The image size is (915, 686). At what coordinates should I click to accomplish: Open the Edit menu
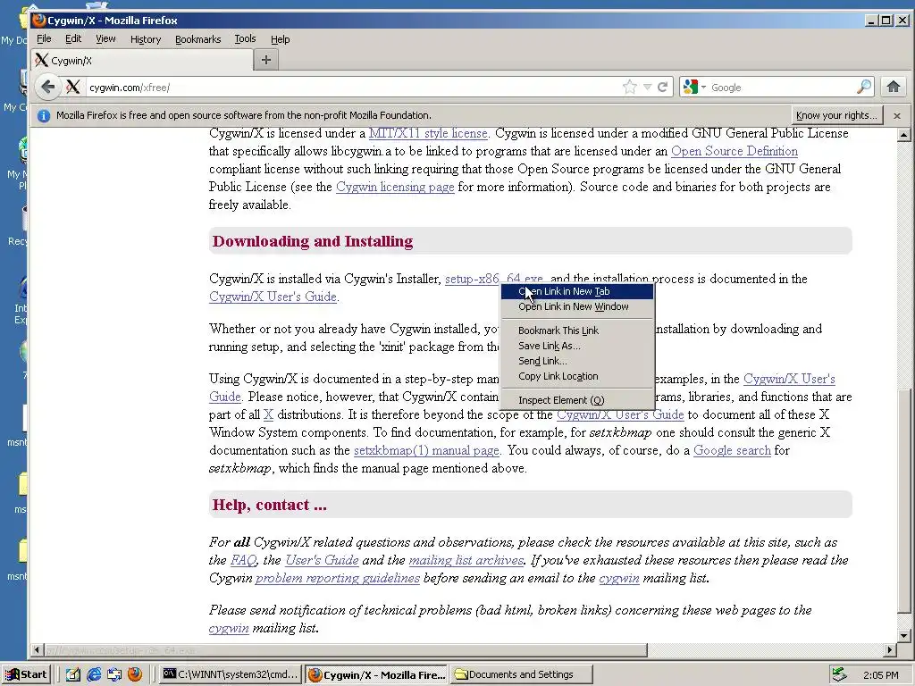point(73,39)
